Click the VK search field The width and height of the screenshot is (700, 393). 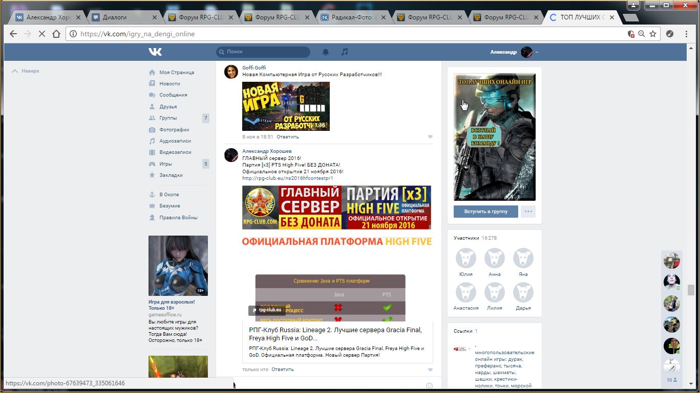click(263, 52)
